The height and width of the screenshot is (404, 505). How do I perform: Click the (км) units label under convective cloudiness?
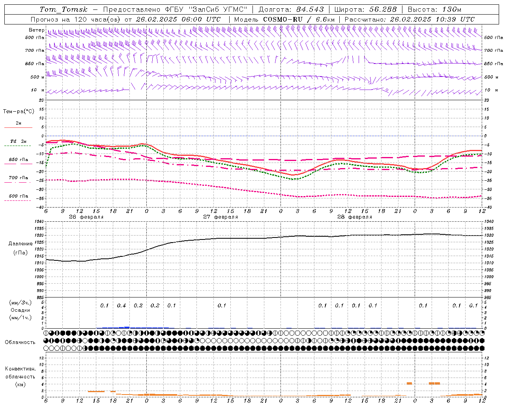coord(20,384)
